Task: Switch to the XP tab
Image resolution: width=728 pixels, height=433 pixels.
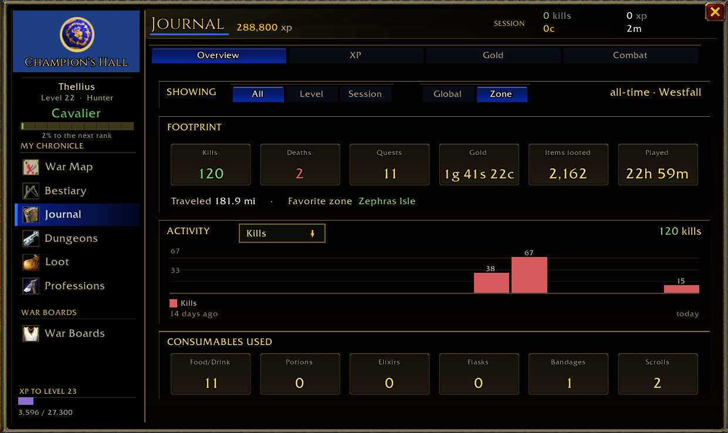Action: tap(355, 55)
